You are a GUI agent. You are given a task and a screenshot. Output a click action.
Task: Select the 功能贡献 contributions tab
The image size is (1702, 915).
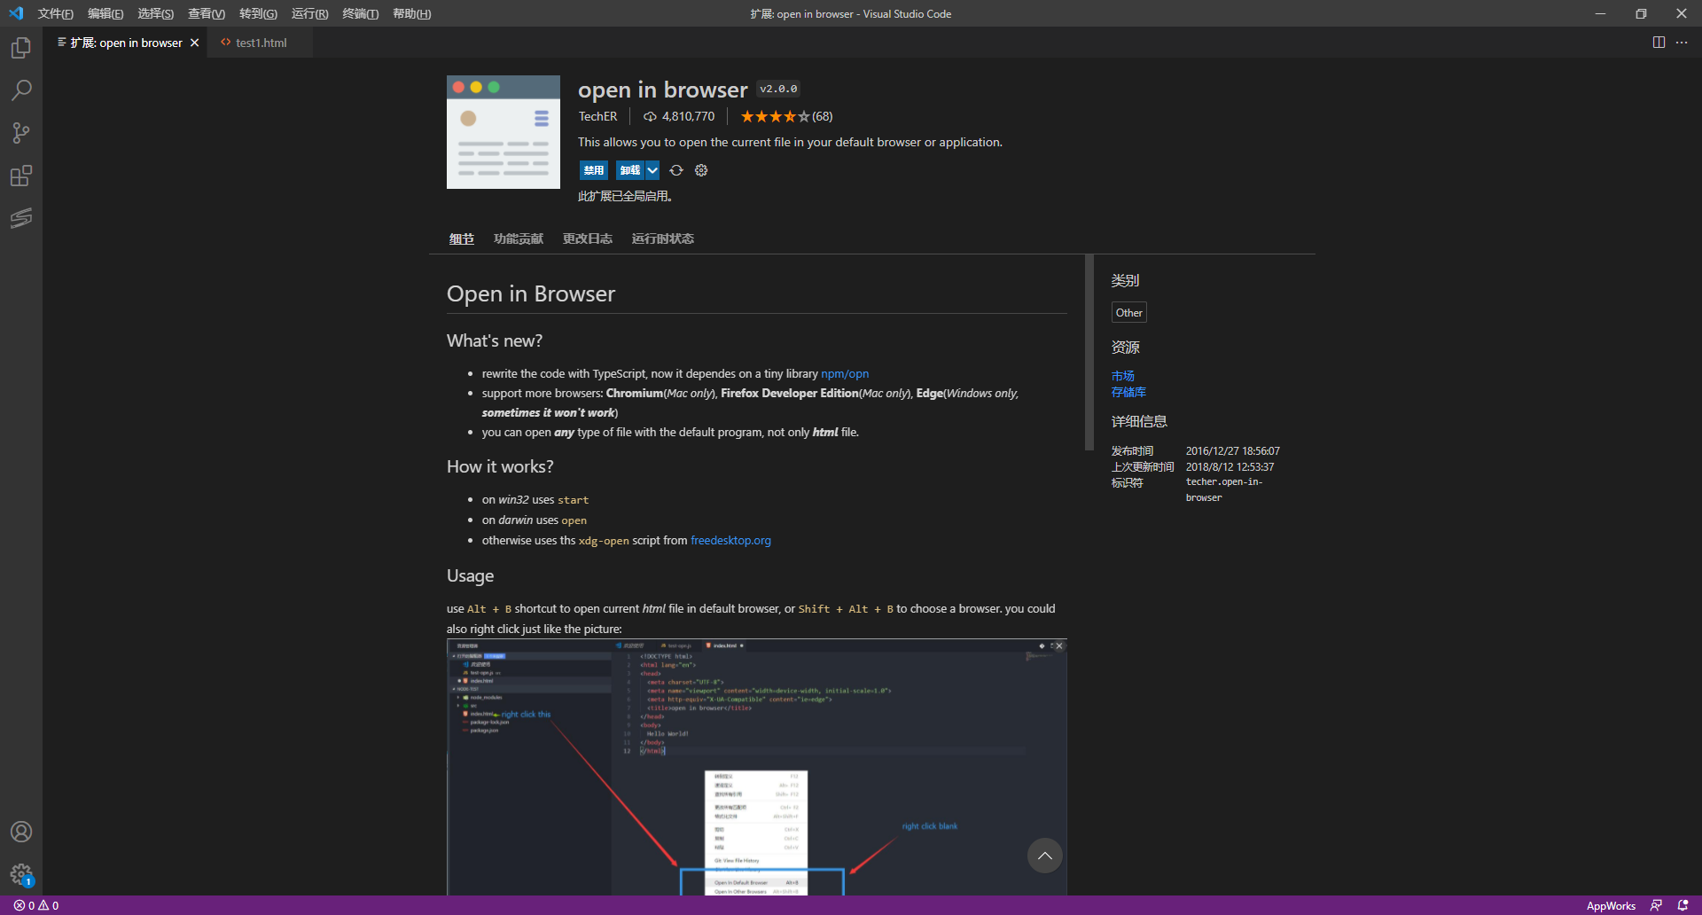coord(519,239)
